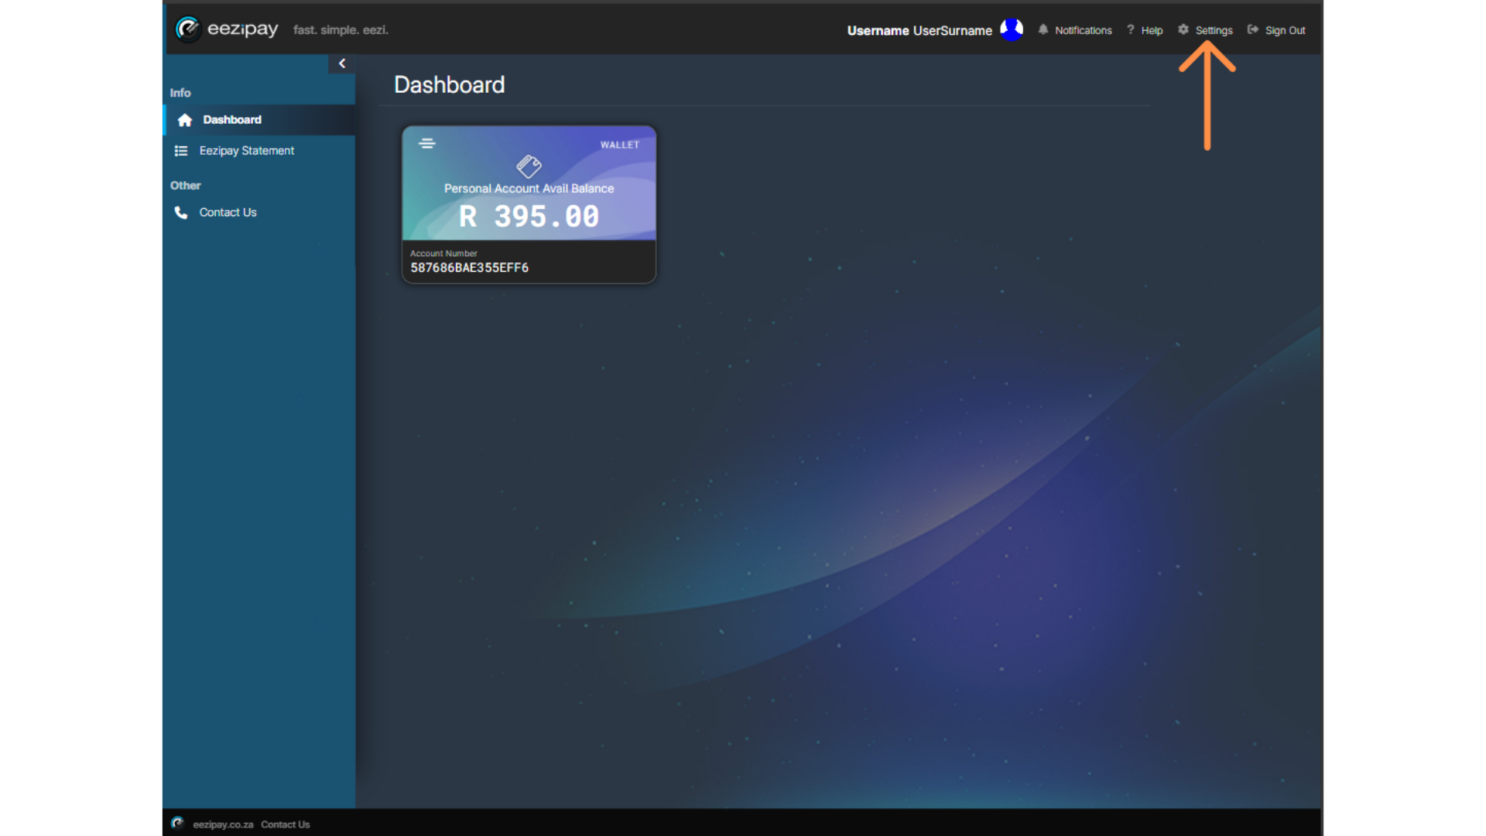Click the Personal Account Avail Balance label
1486x836 pixels.
pyautogui.click(x=529, y=188)
